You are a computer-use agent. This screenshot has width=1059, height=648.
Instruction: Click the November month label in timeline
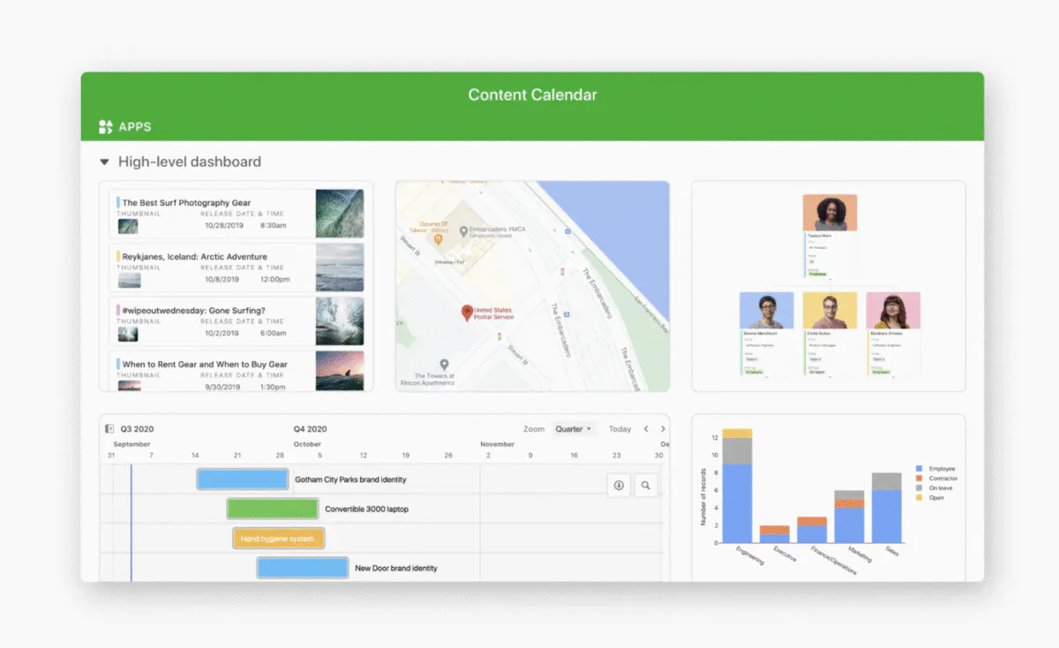pyautogui.click(x=498, y=444)
